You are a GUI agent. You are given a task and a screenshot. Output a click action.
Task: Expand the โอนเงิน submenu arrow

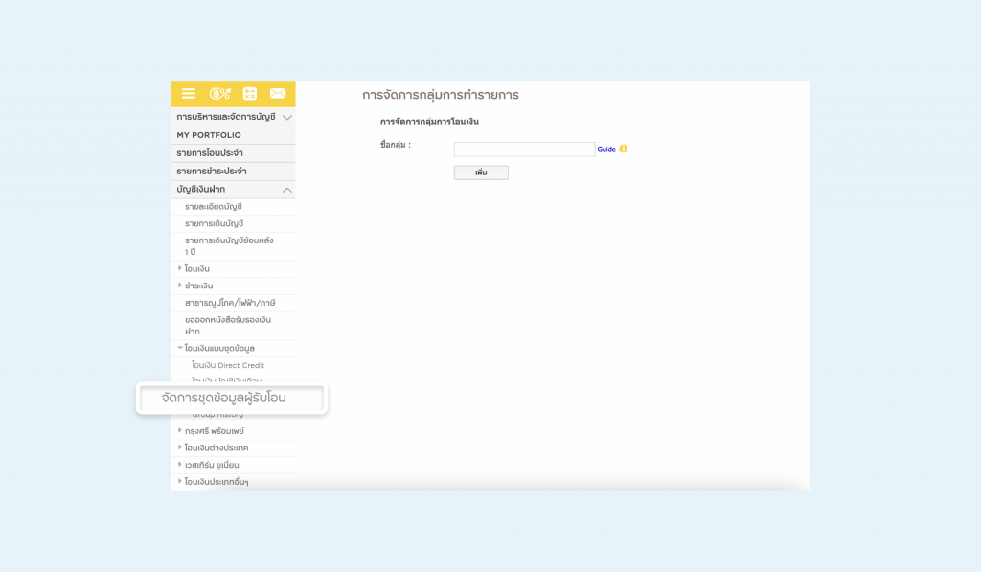point(180,268)
